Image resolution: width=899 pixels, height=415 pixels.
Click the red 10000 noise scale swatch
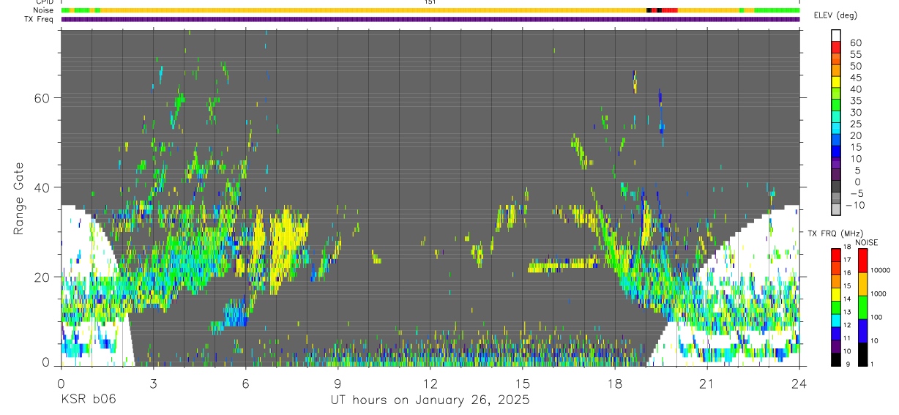(863, 261)
